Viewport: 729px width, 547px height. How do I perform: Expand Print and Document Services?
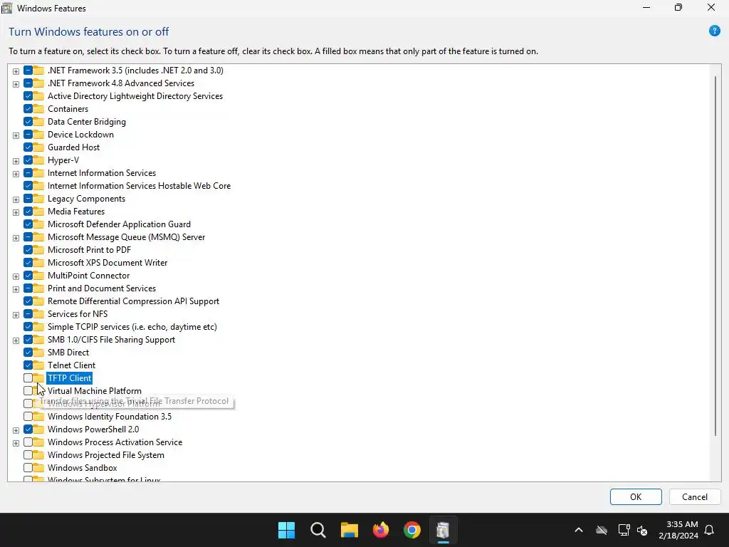(x=16, y=289)
